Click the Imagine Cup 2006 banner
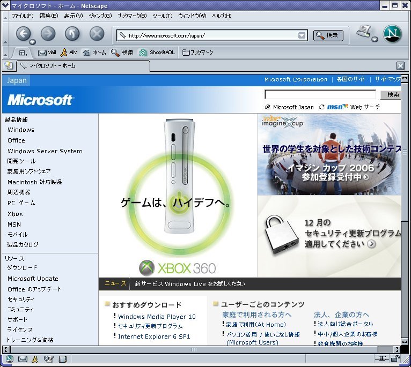 coord(329,155)
